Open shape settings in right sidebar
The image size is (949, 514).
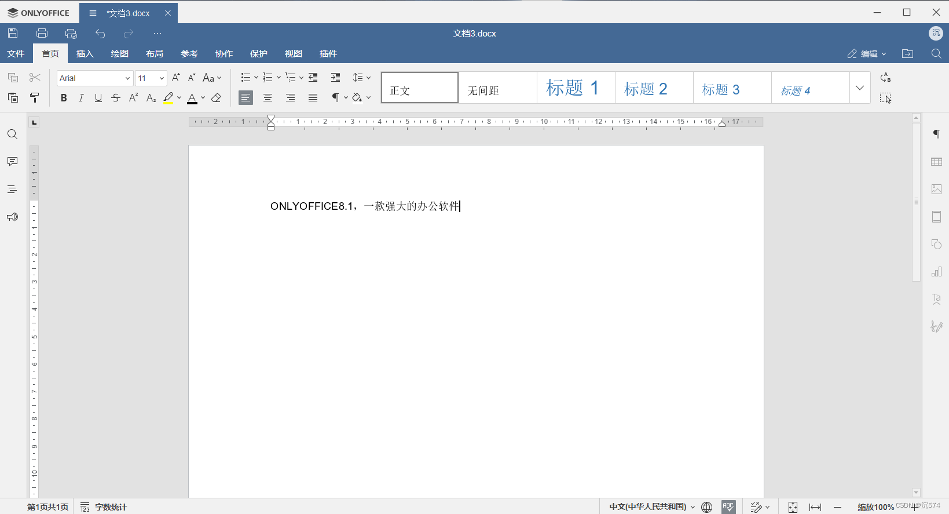click(936, 245)
